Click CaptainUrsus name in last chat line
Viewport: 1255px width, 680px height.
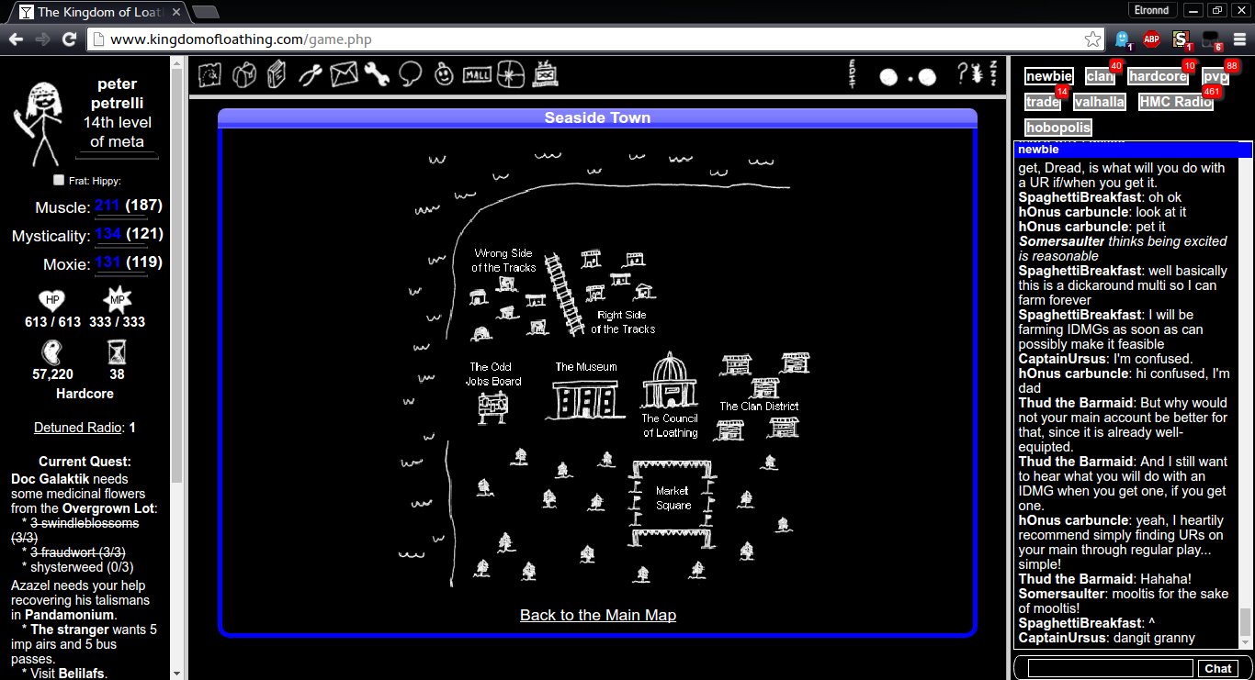tap(1061, 638)
